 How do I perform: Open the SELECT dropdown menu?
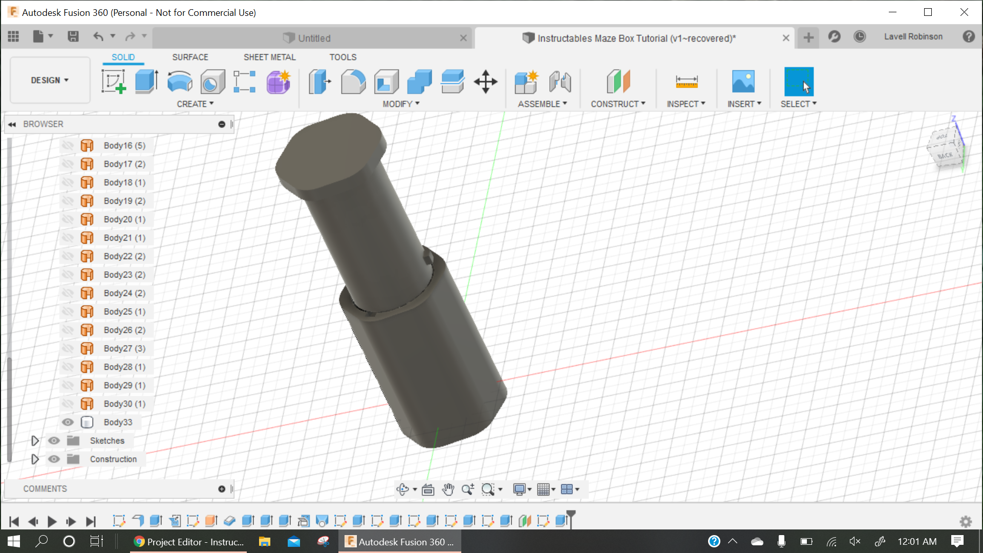799,104
